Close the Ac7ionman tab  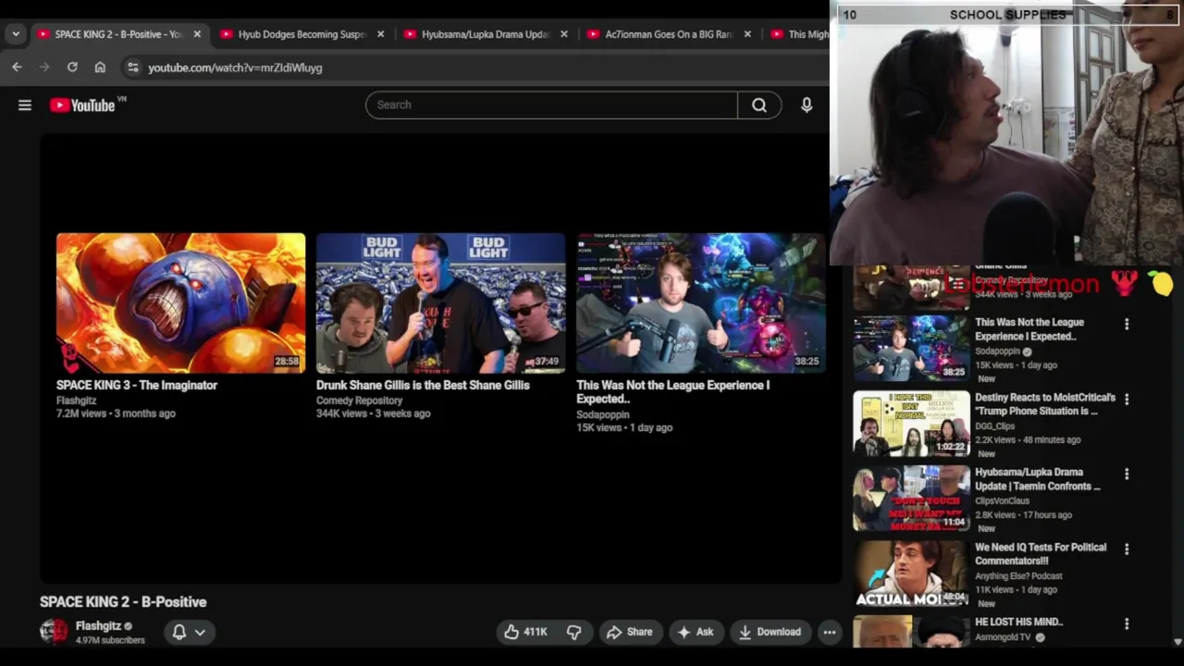(747, 34)
